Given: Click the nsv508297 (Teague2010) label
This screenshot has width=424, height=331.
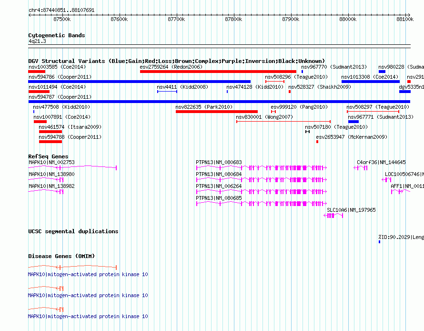Looking at the screenshot, I should 378,107.
